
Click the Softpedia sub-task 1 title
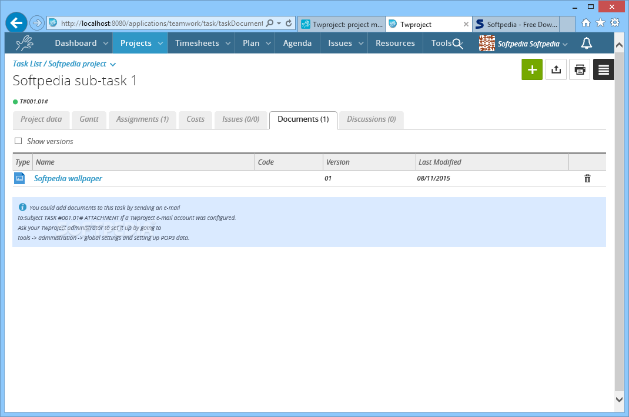pyautogui.click(x=75, y=81)
